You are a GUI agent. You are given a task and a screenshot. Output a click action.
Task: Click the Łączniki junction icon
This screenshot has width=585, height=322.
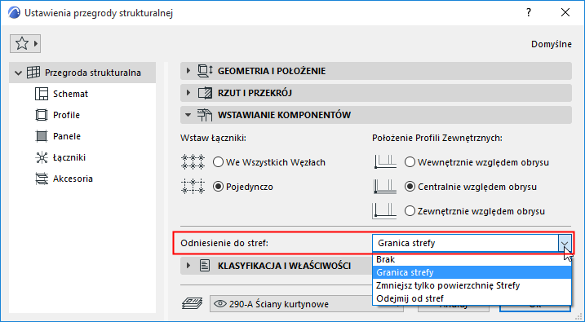tap(42, 157)
